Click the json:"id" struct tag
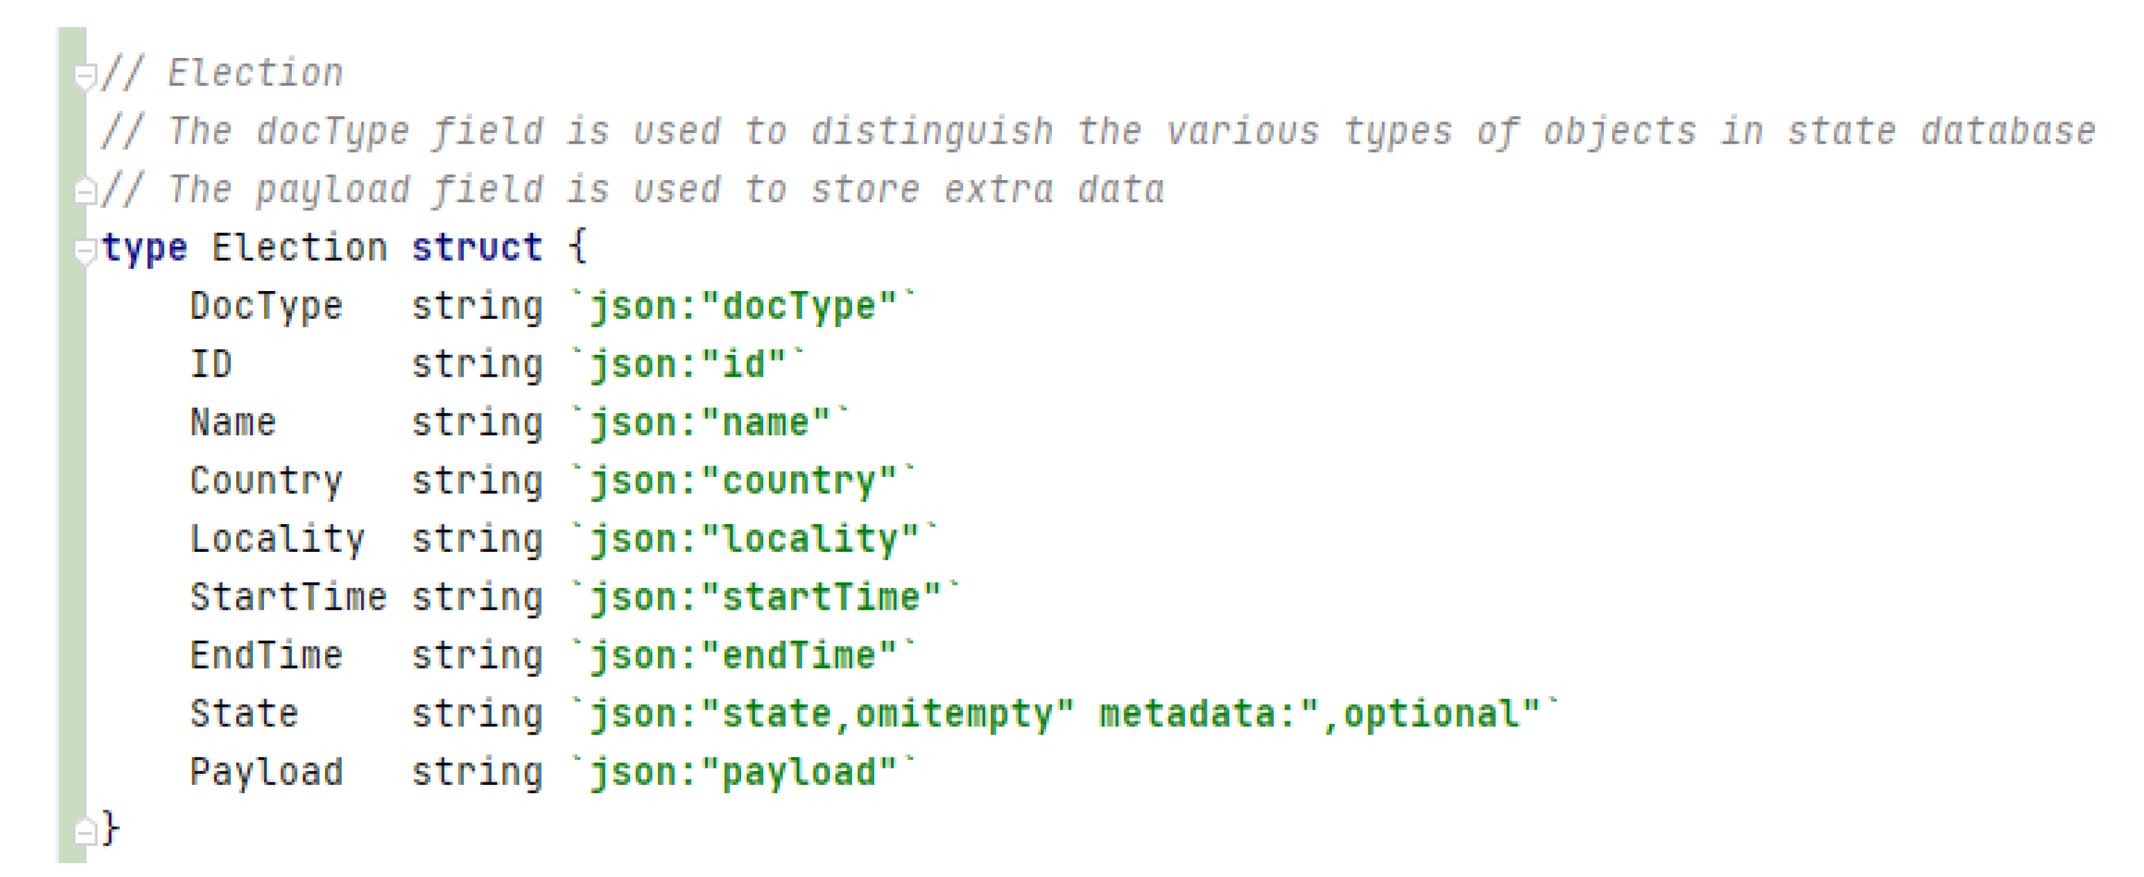 click(687, 364)
